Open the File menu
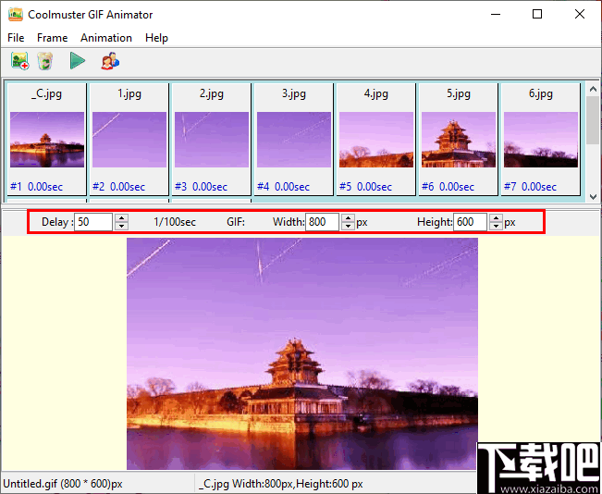 pos(16,38)
